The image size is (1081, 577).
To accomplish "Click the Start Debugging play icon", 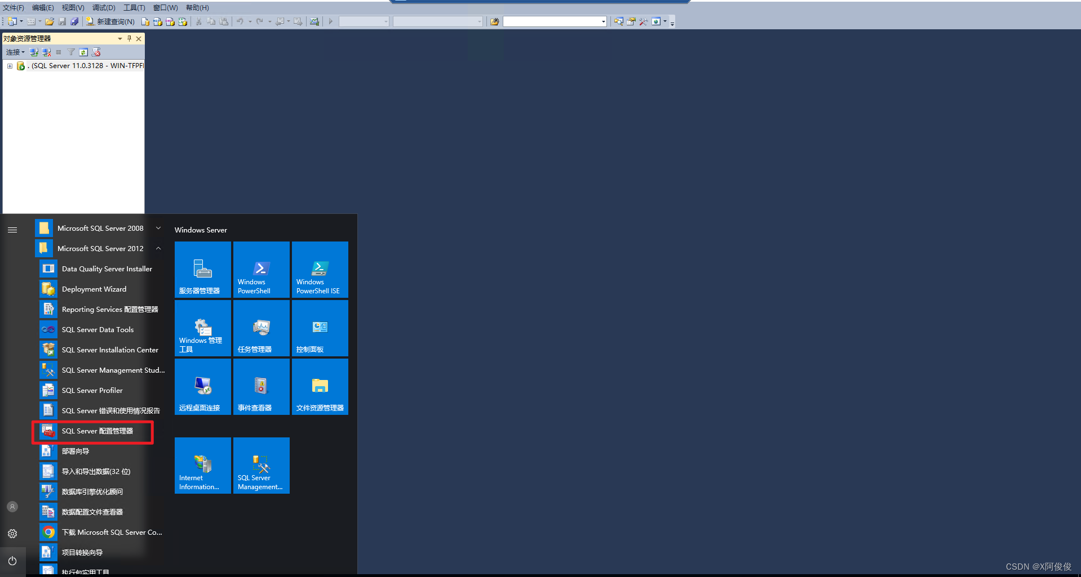I will [331, 21].
